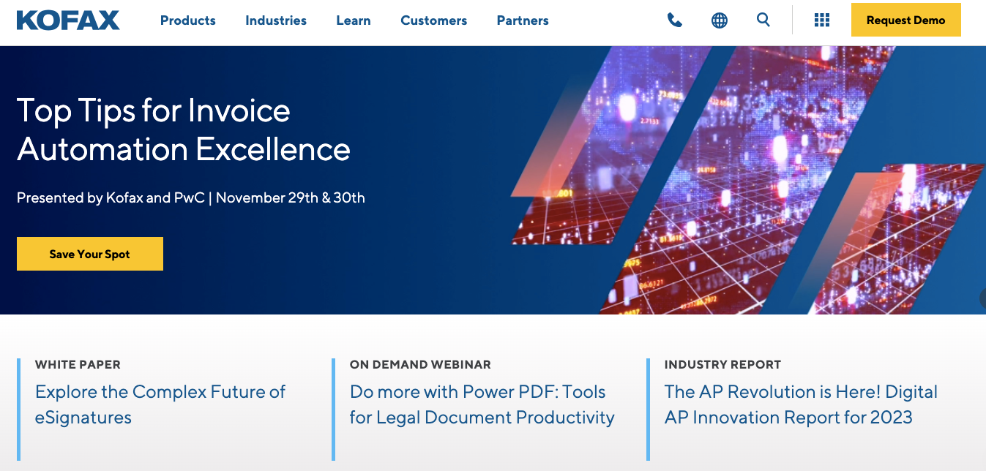Open the search magnifier icon

pos(763,20)
